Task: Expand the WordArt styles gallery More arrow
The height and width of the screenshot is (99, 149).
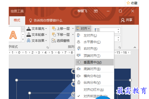Action: pos(23,40)
